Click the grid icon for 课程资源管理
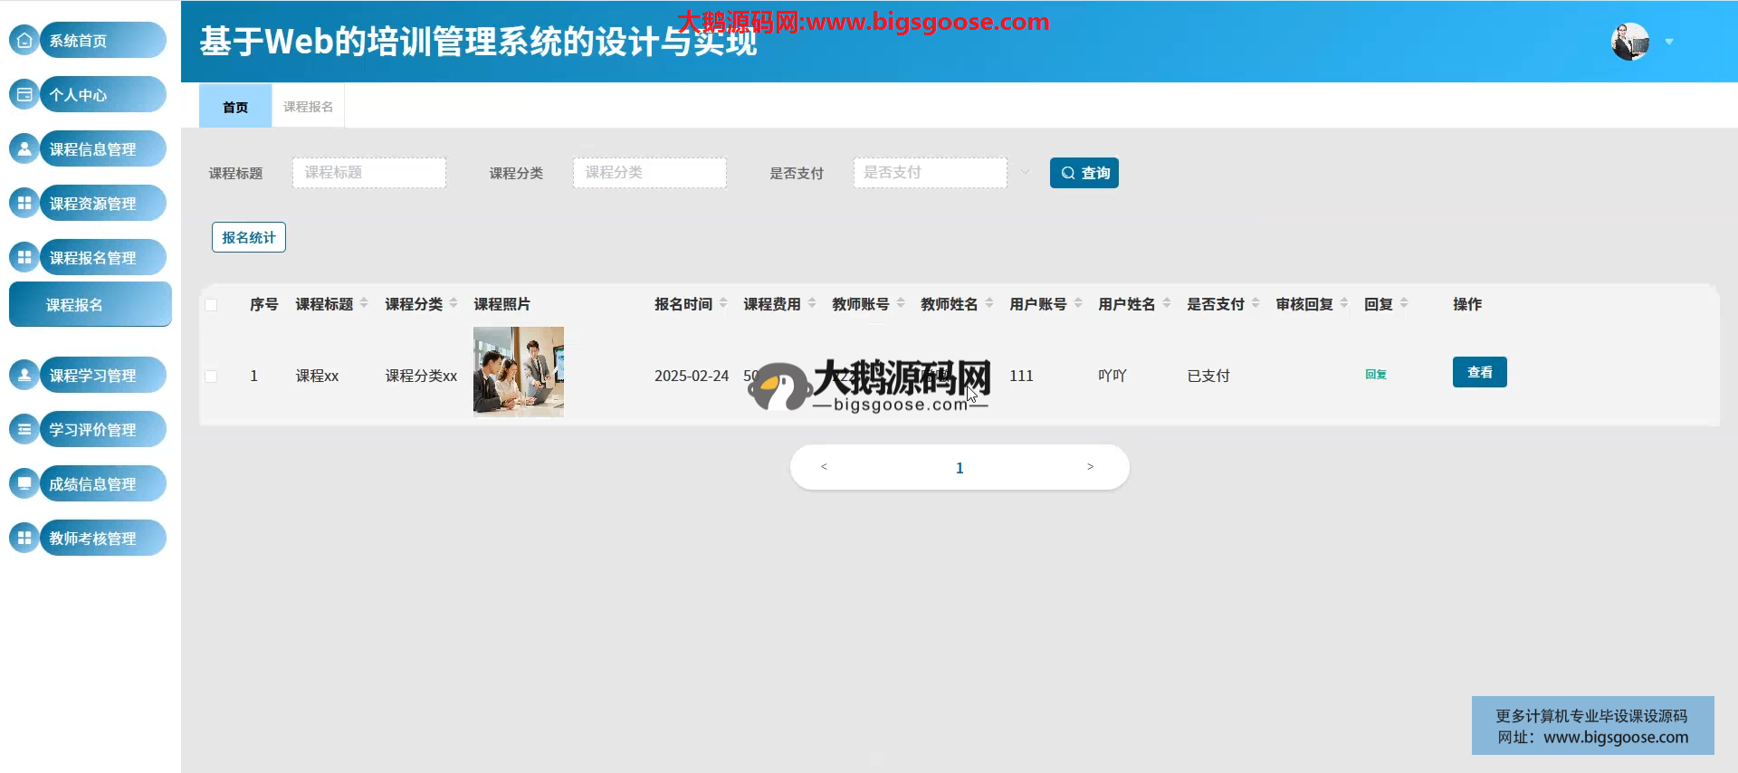The image size is (1738, 773). click(x=24, y=203)
